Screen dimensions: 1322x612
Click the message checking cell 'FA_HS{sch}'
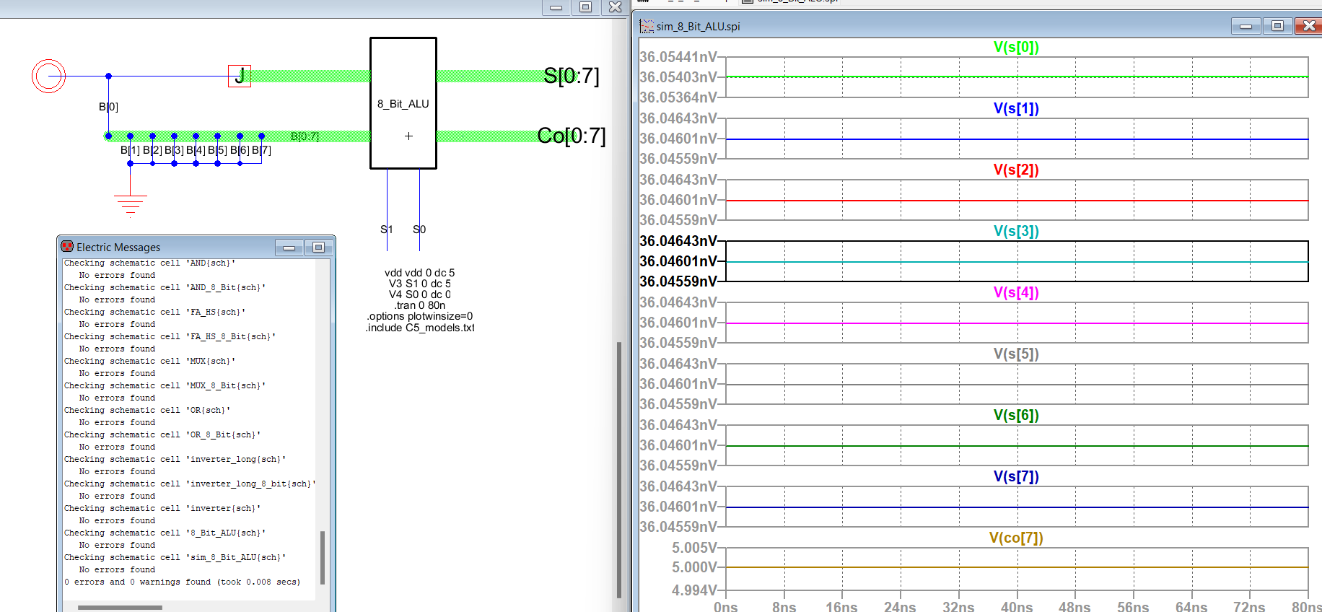pyautogui.click(x=155, y=312)
